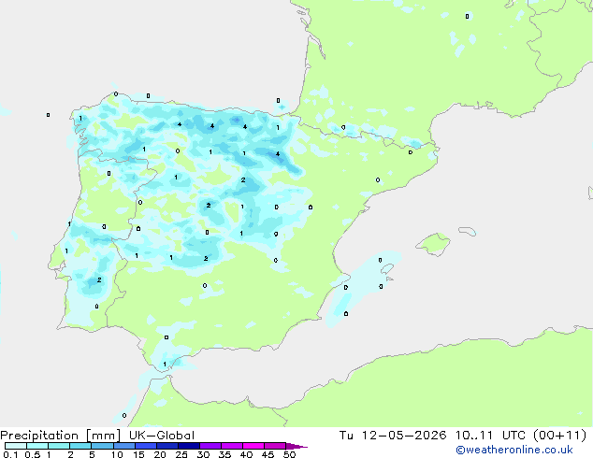
Task: Click the 25–30 mm dark blue legend cell
Action: click(x=189, y=446)
